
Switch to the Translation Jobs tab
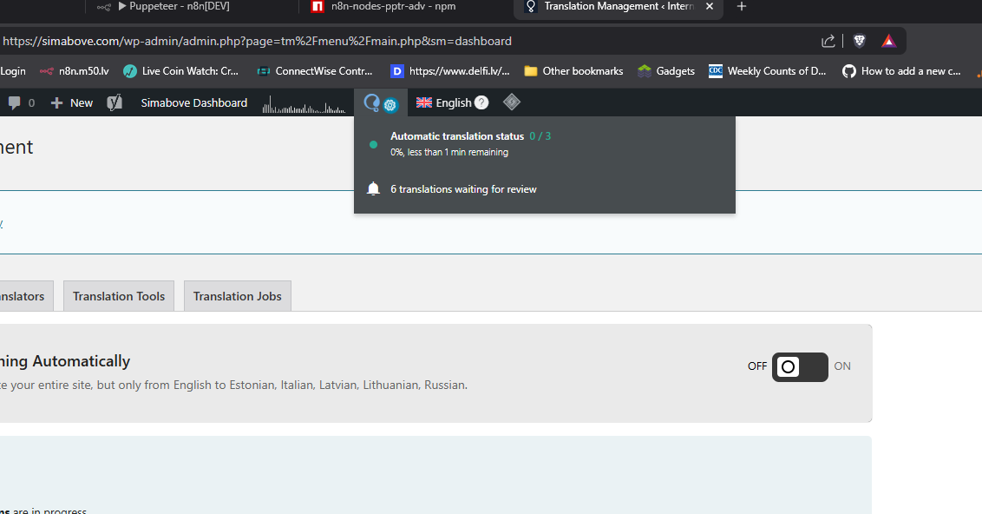237,296
